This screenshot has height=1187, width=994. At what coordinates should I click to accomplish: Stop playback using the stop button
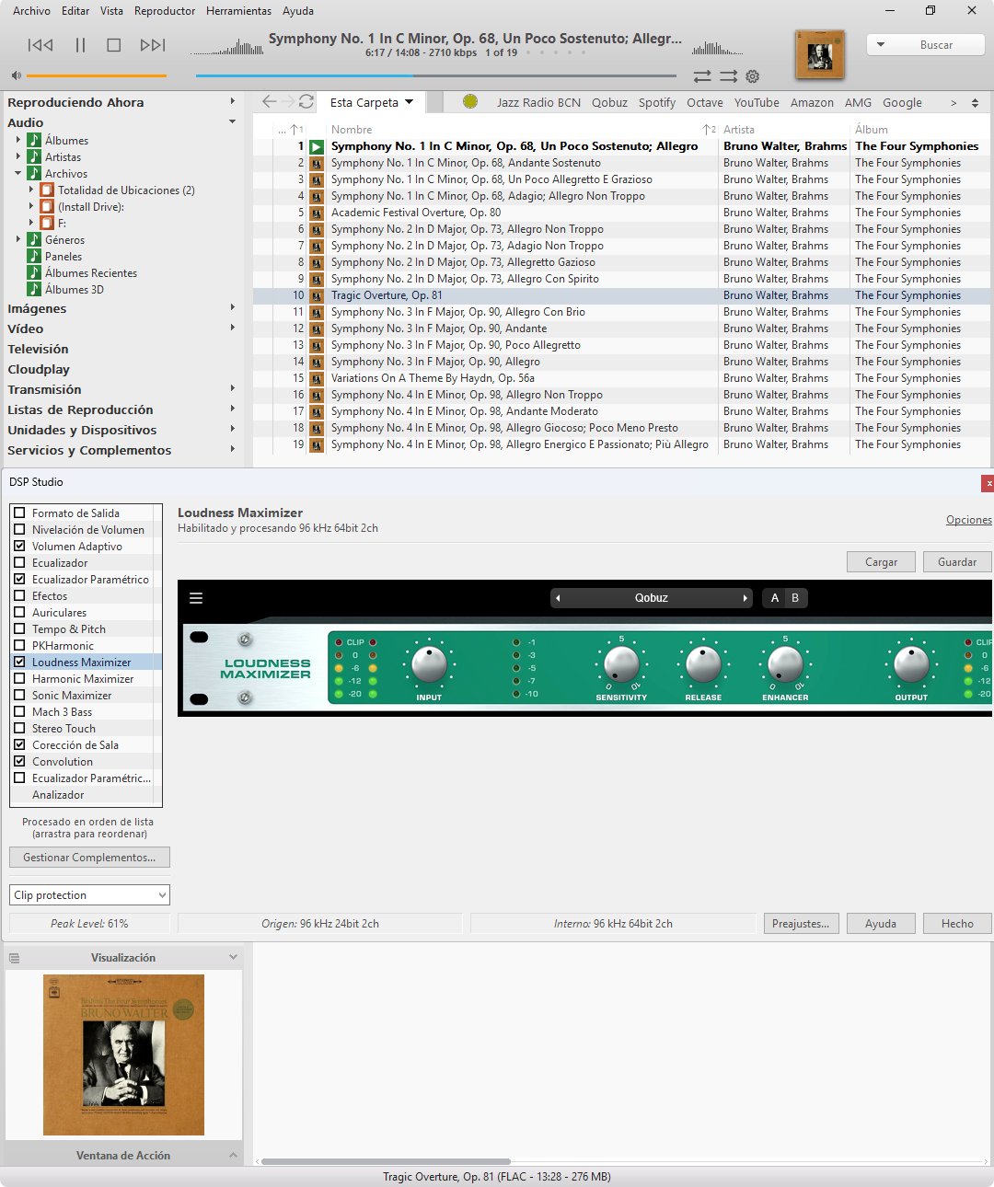[x=114, y=45]
